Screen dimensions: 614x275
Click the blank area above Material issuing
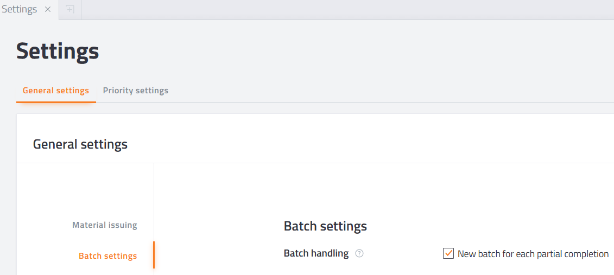(85, 189)
